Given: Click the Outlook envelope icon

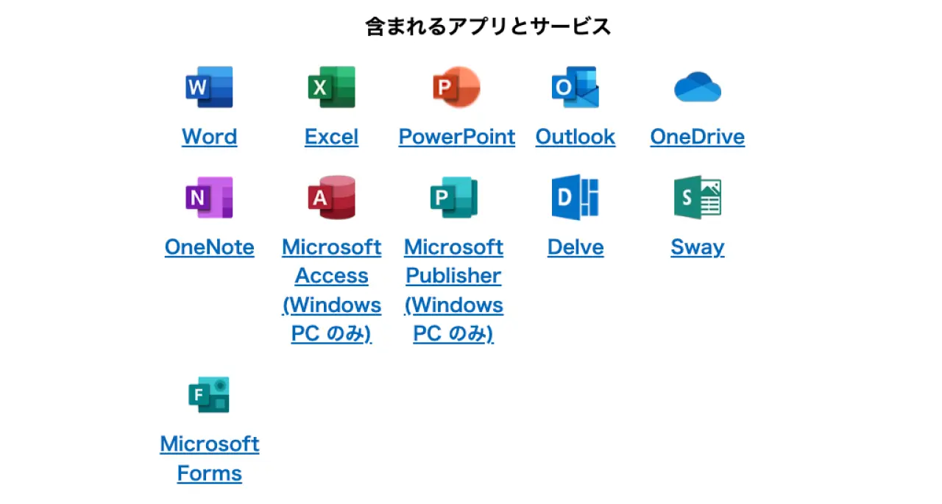Looking at the screenshot, I should [x=576, y=88].
